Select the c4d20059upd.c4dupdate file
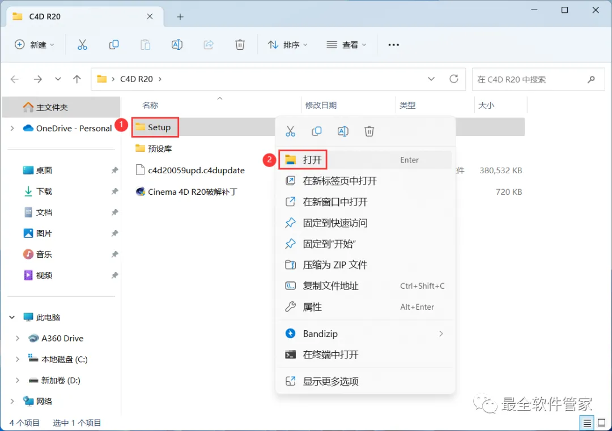Viewport: 612px width, 431px height. pos(190,170)
